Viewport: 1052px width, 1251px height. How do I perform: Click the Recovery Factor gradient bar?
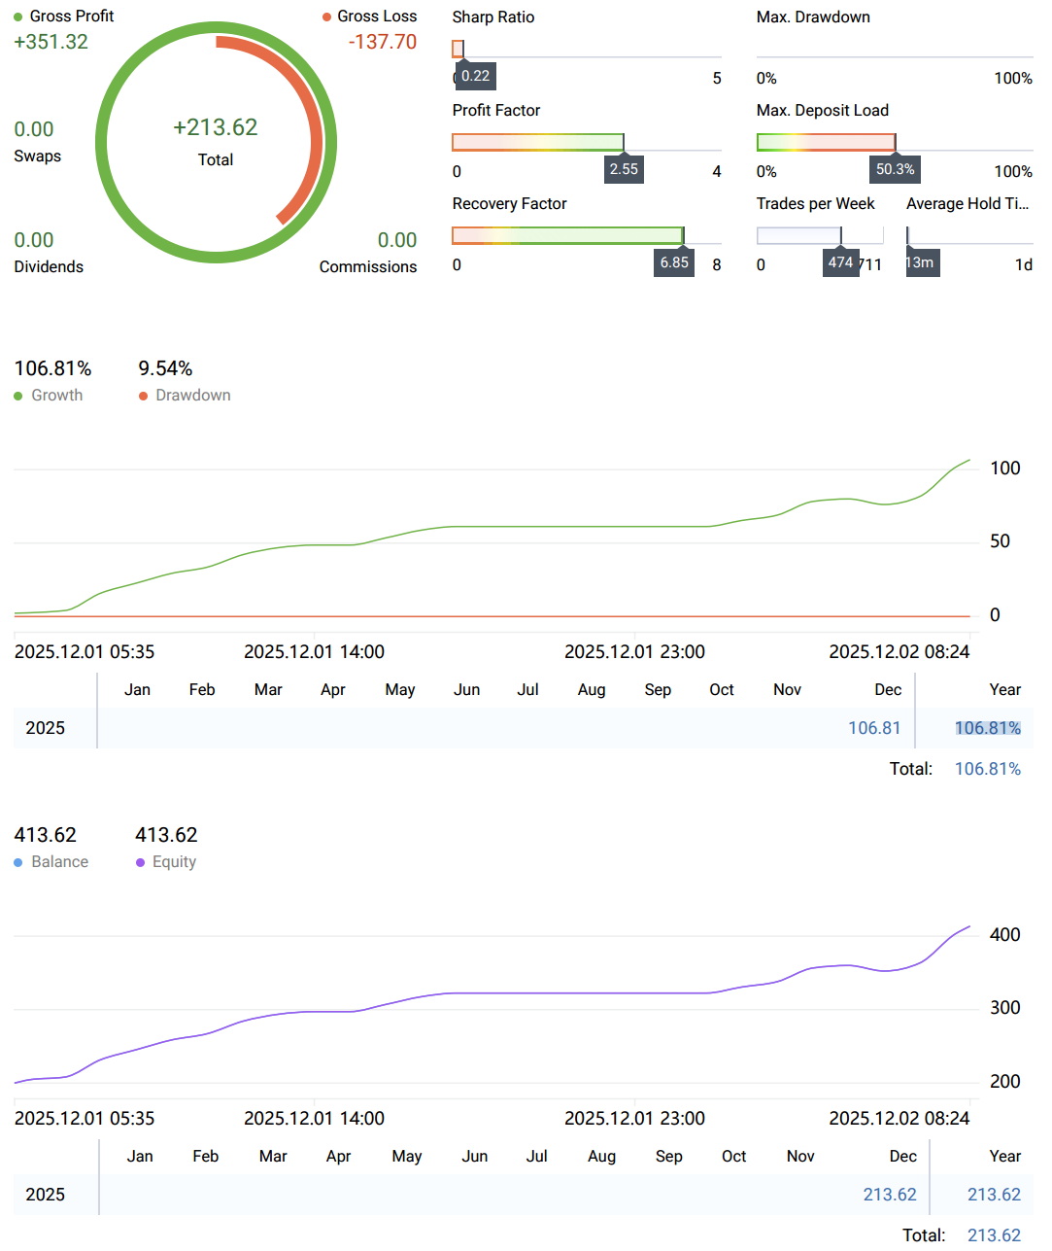567,235
